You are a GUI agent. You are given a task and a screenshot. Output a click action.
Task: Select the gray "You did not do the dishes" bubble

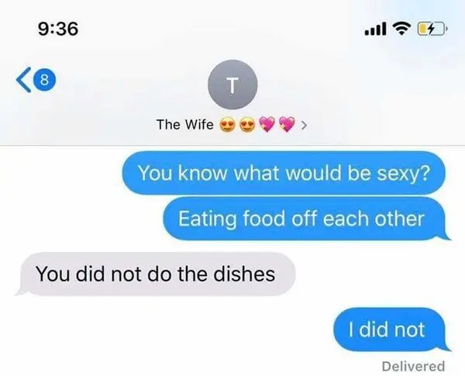click(156, 274)
